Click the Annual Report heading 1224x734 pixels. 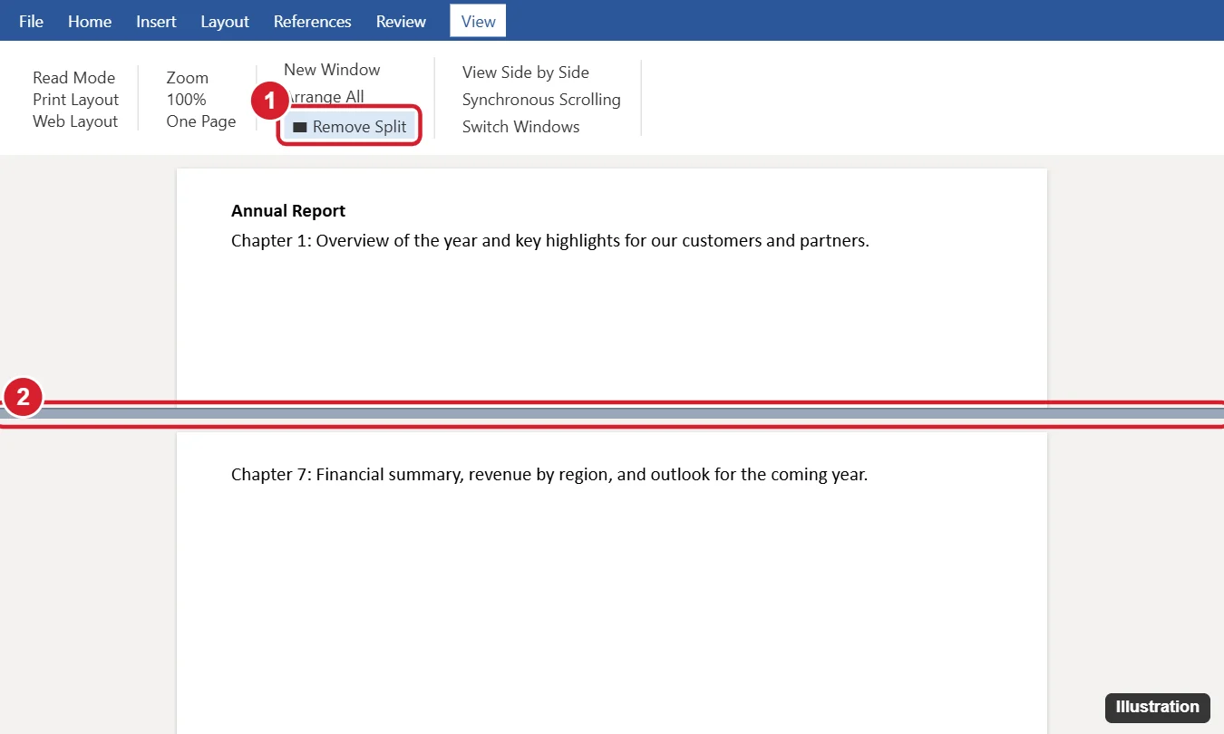[x=288, y=211]
